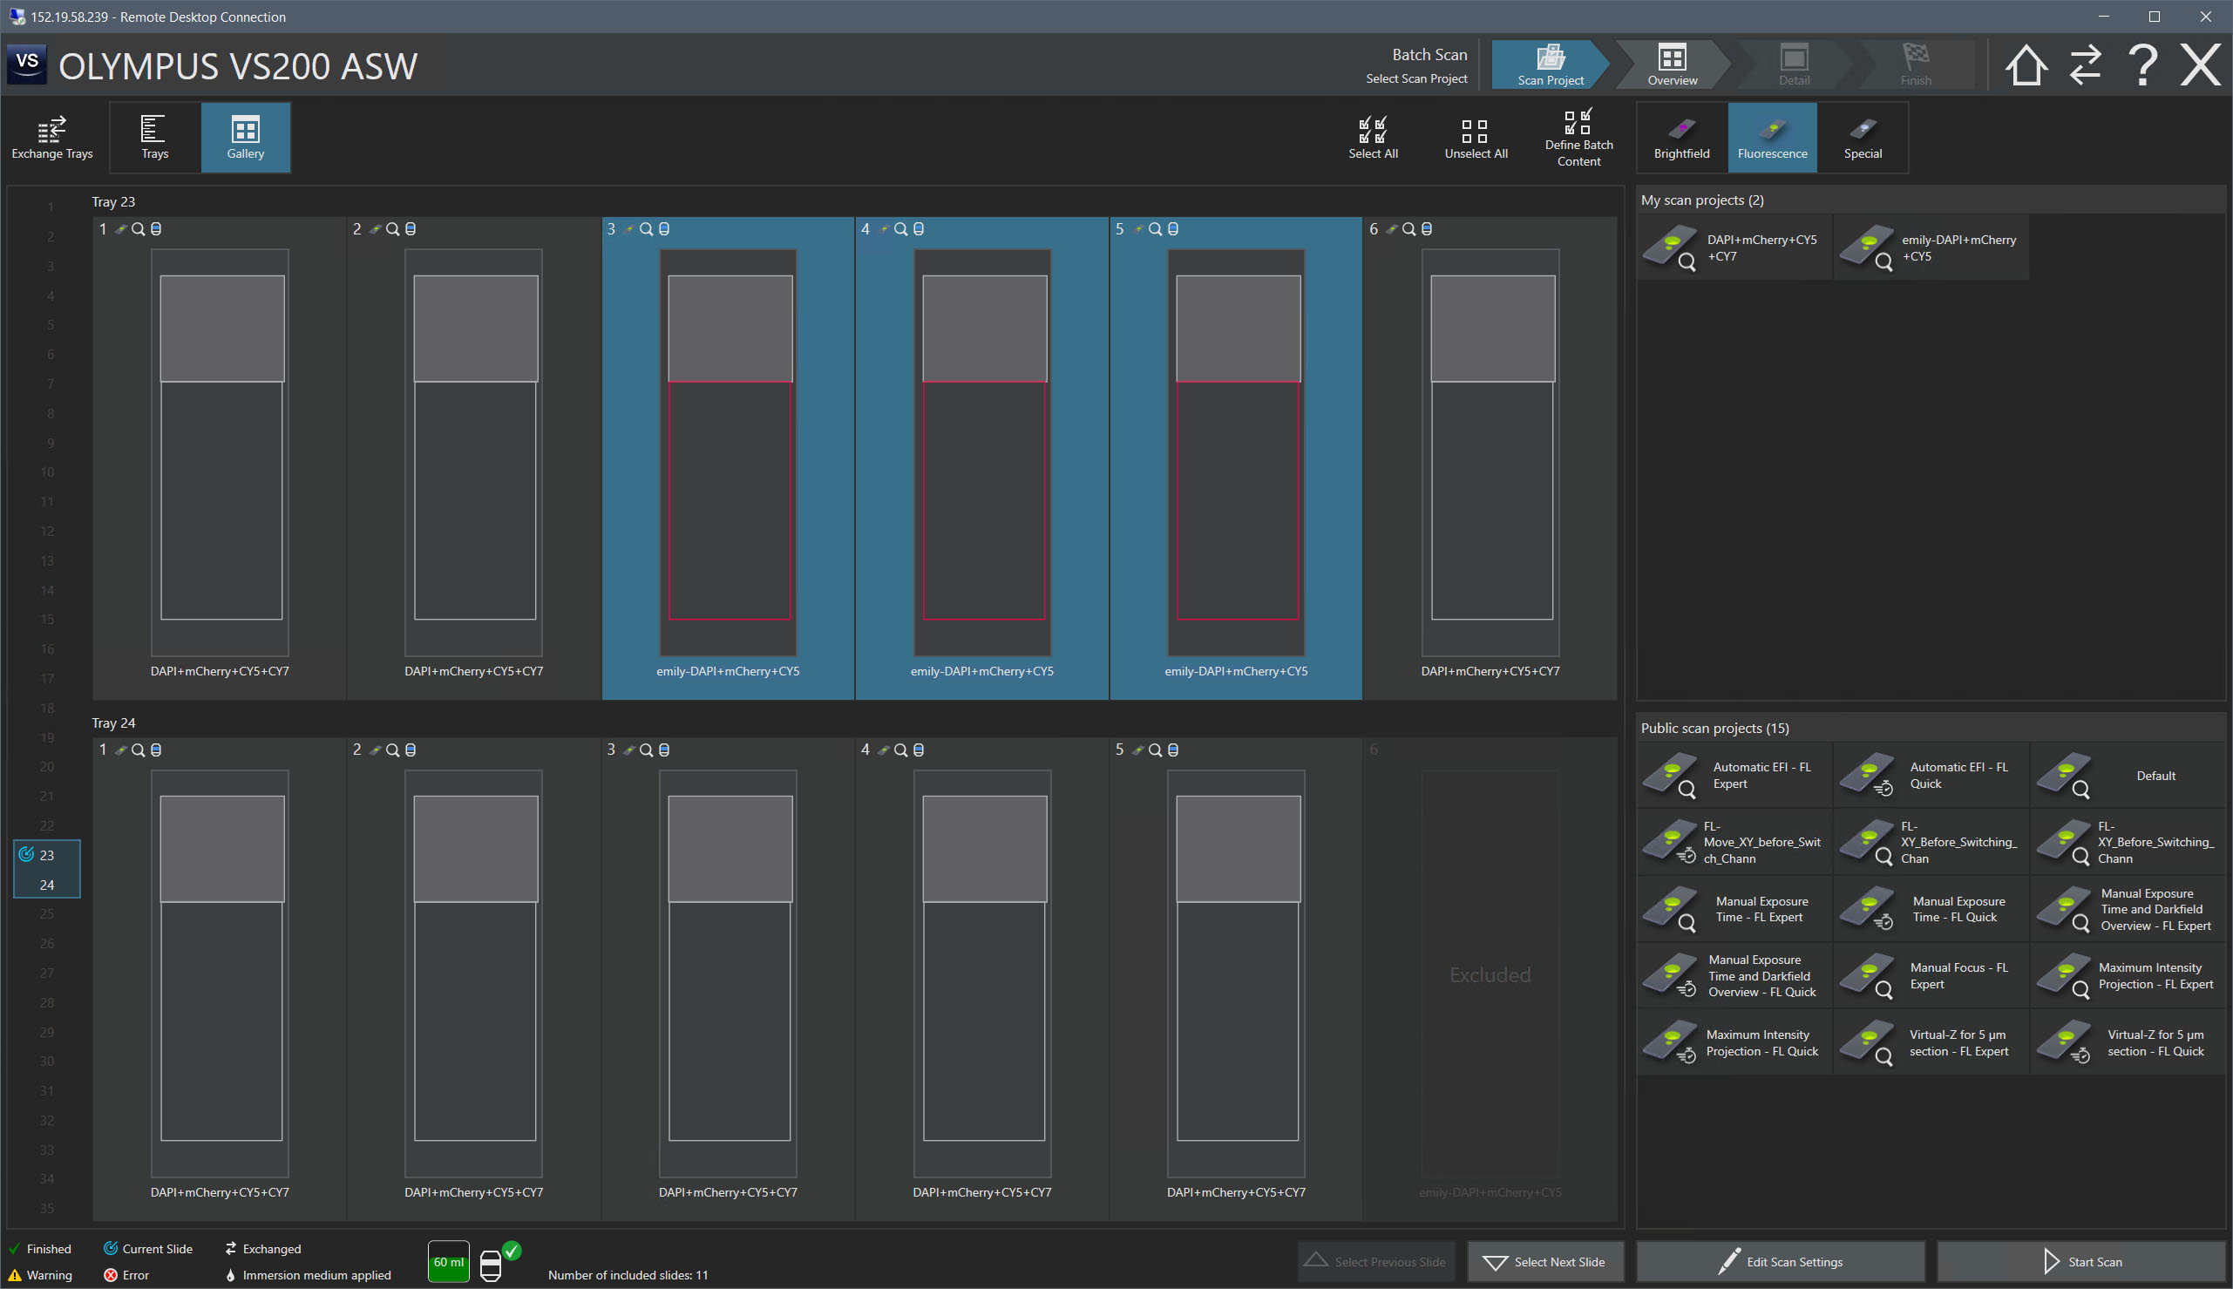Select Tray 23 slide 6 thumbnail
This screenshot has height=1289, width=2233.
tap(1491, 451)
